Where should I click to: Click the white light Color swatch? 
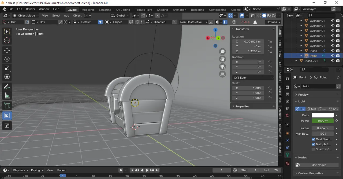pyautogui.click(x=323, y=115)
